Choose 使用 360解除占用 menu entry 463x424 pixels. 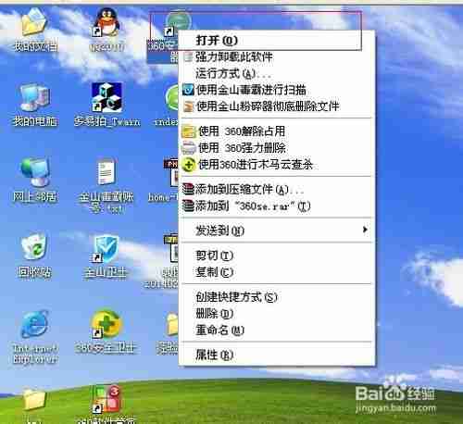click(277, 131)
